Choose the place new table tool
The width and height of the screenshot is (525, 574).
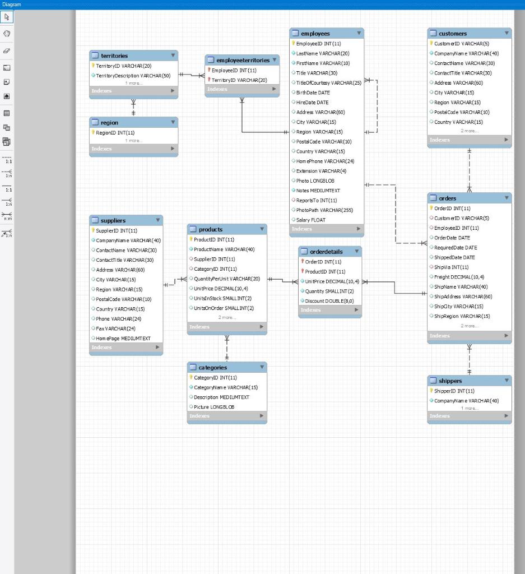click(7, 113)
